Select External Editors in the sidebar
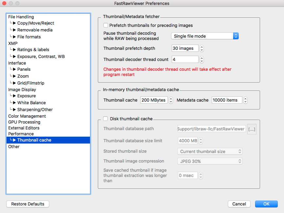Viewport: 284px width, 213px height. (x=24, y=128)
